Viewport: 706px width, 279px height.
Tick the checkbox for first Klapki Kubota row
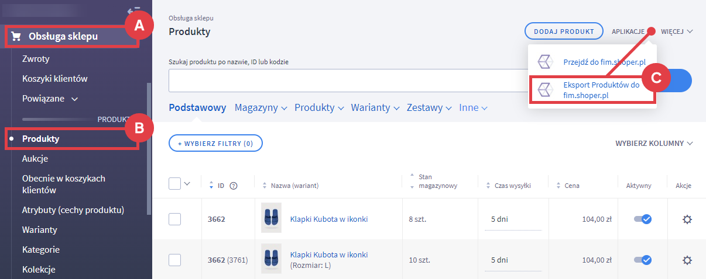pyautogui.click(x=174, y=219)
